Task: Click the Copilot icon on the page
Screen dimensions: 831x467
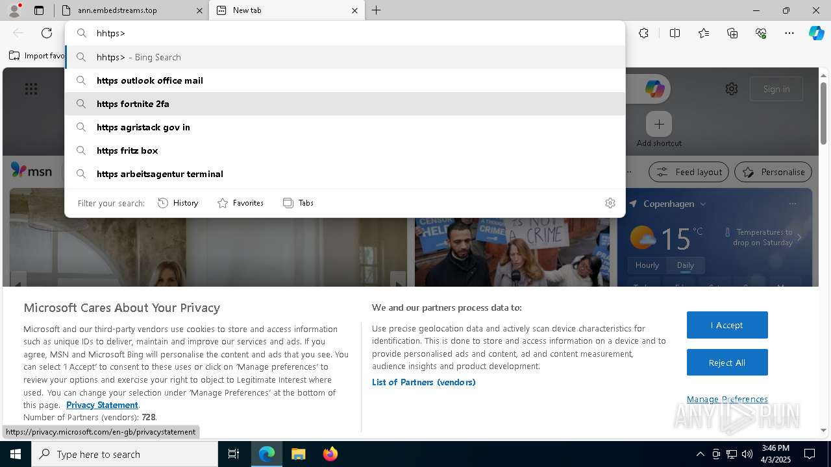Action: (654, 89)
